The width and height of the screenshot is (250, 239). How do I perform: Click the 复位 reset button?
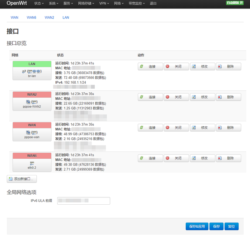tap(231, 226)
